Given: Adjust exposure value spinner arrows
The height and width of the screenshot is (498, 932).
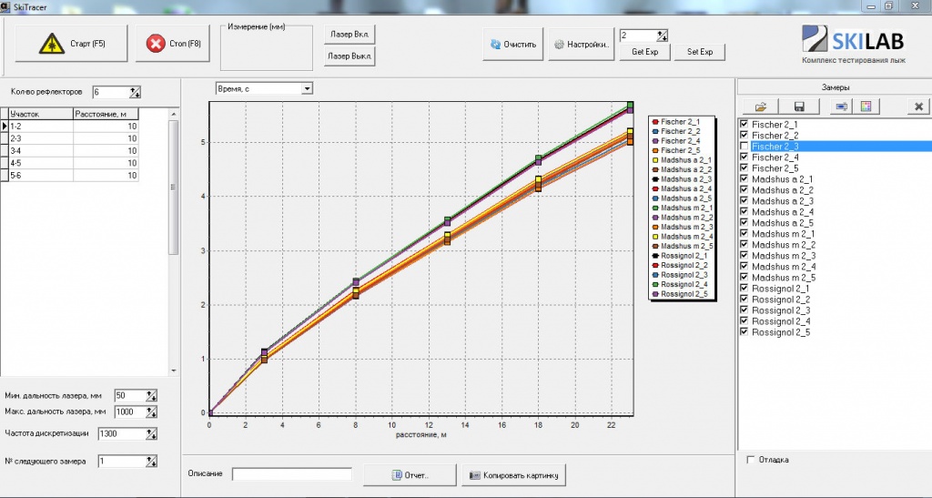Looking at the screenshot, I should pyautogui.click(x=662, y=36).
